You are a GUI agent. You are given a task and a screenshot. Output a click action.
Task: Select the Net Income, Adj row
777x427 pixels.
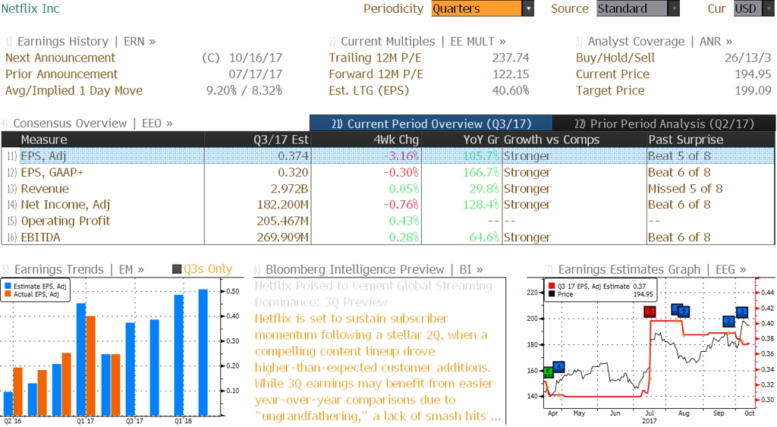(x=388, y=205)
